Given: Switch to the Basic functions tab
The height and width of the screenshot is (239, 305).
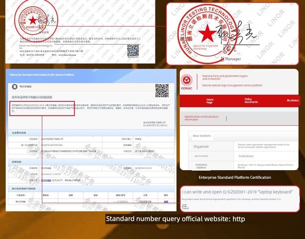Looking at the screenshot, I should coord(202,136).
